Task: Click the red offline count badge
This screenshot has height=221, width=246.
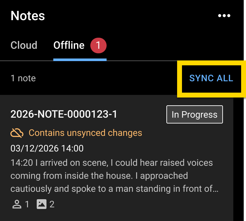Action: [98, 45]
